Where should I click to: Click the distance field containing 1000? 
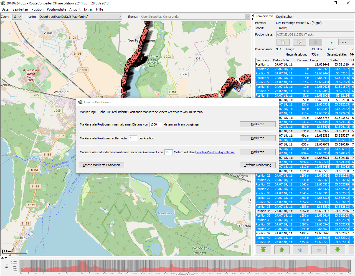156,124
